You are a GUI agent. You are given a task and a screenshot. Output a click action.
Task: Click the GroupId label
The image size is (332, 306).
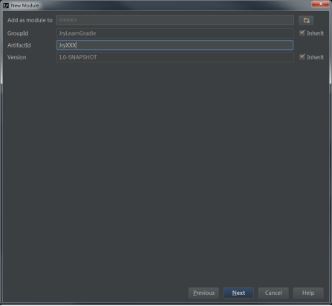tap(18, 33)
